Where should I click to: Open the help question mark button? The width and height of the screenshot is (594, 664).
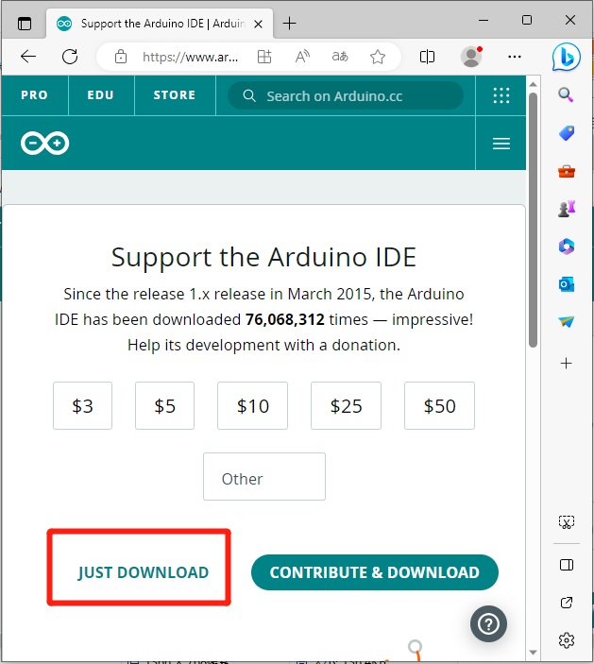[488, 623]
